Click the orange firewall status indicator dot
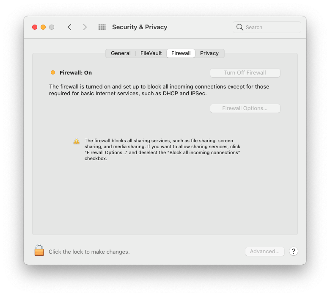The width and height of the screenshot is (330, 296). [53, 72]
